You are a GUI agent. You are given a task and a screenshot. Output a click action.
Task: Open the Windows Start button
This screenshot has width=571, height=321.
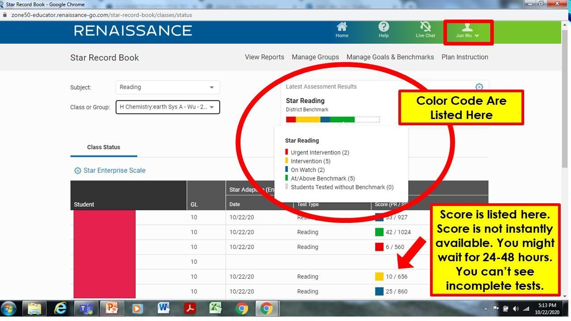point(9,309)
